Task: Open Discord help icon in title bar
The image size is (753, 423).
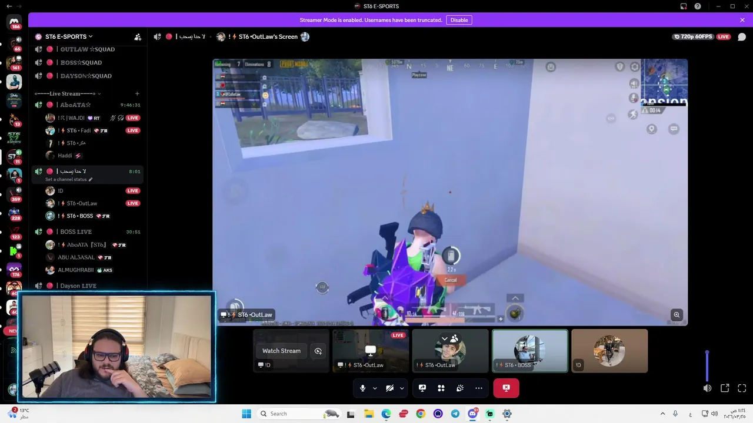Action: pos(698,6)
